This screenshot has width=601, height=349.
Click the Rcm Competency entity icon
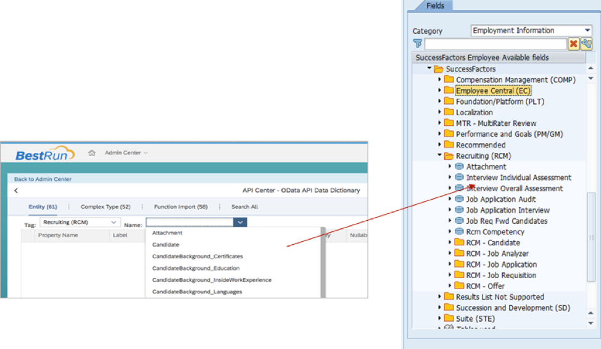pyautogui.click(x=459, y=231)
